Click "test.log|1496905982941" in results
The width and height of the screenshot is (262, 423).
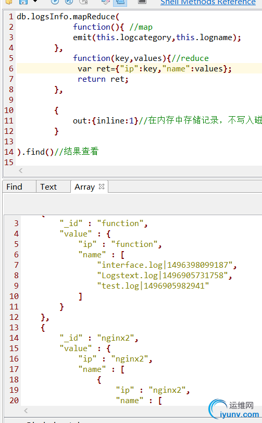153,285
